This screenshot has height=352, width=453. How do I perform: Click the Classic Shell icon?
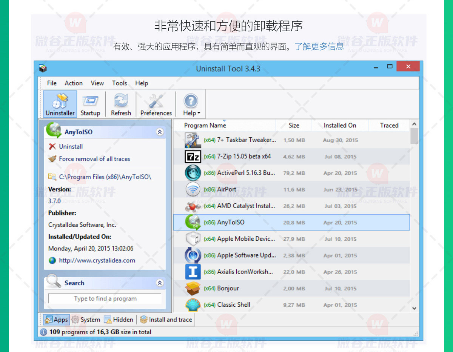point(193,305)
